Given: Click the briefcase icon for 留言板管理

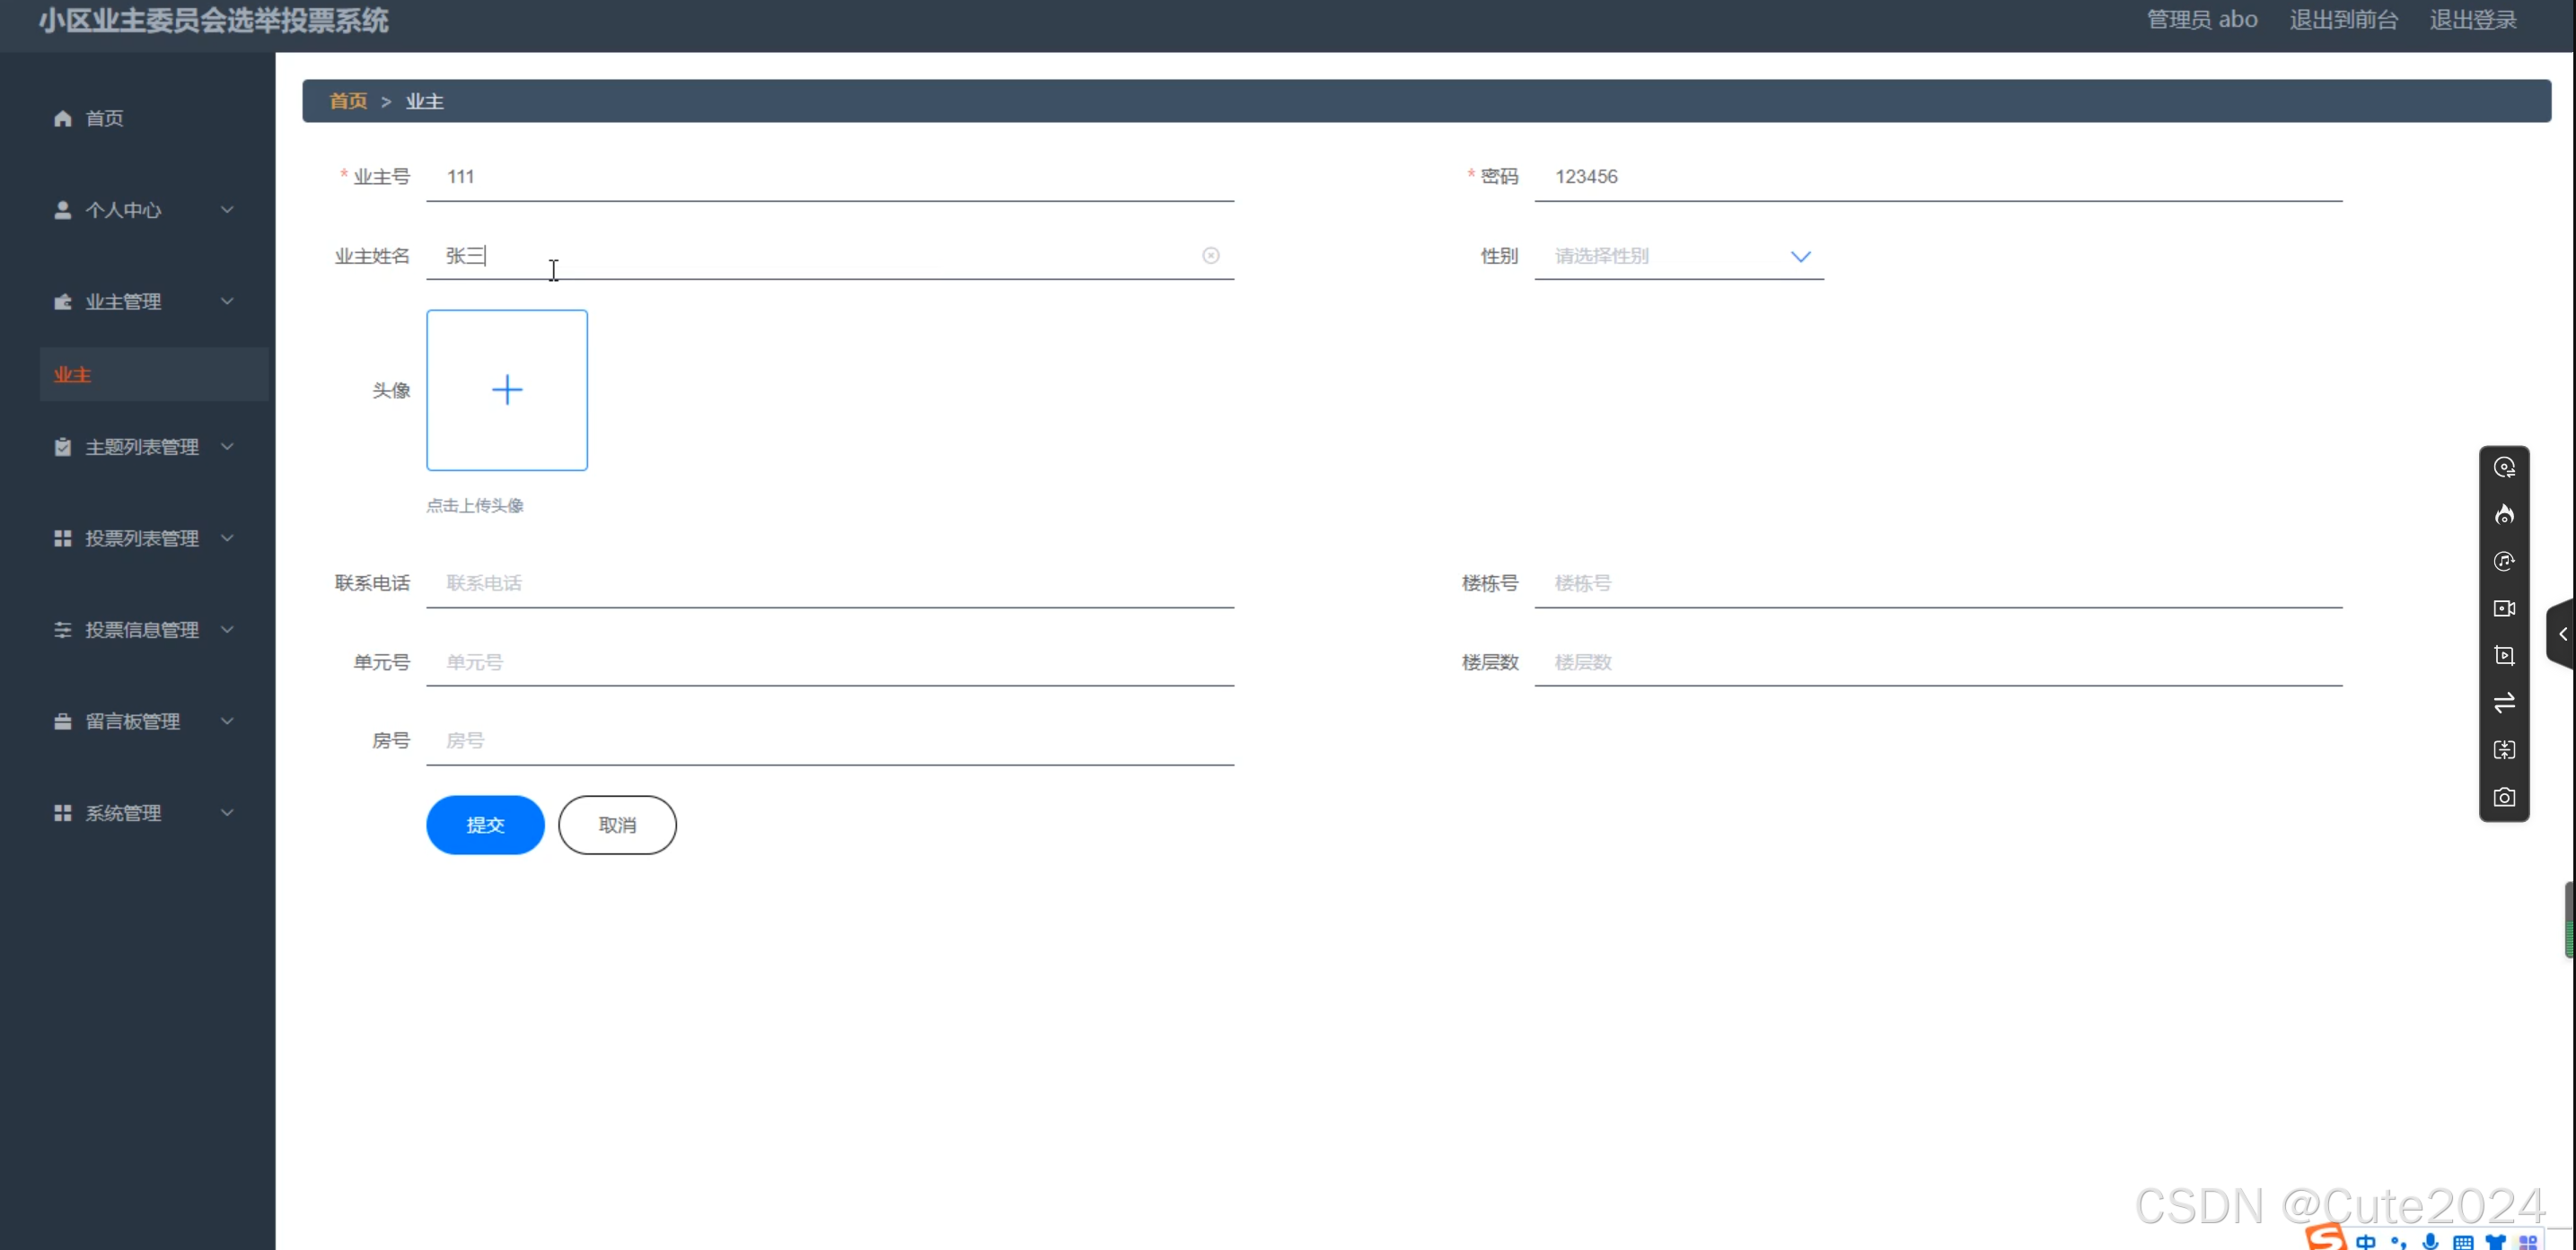Looking at the screenshot, I should [63, 721].
